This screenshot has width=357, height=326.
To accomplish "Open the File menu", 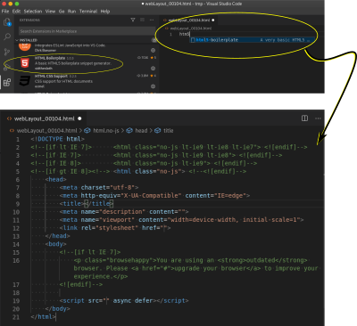I will click(5, 12).
